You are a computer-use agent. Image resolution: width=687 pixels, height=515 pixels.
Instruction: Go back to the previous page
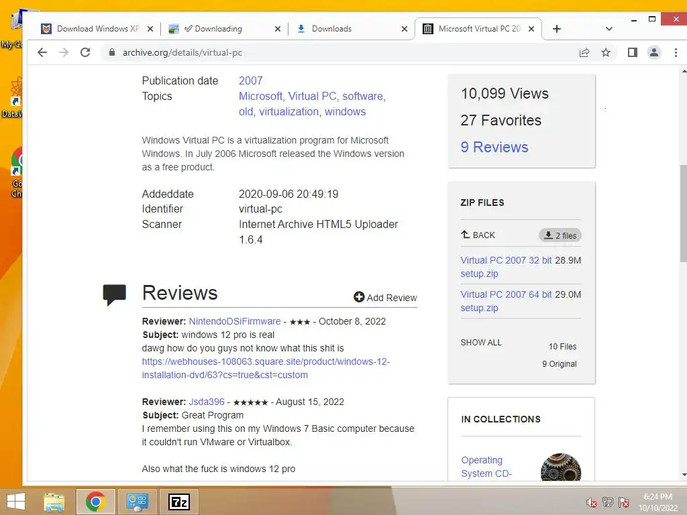click(42, 52)
